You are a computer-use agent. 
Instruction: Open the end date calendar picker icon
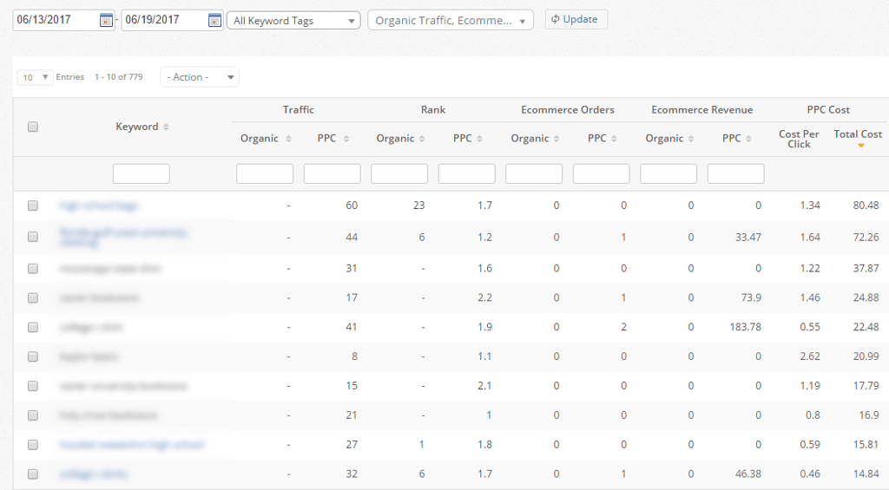[x=214, y=21]
